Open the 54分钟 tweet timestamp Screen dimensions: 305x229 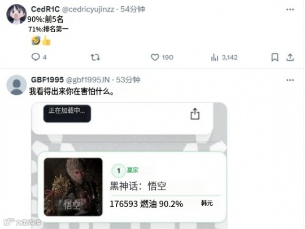point(133,9)
